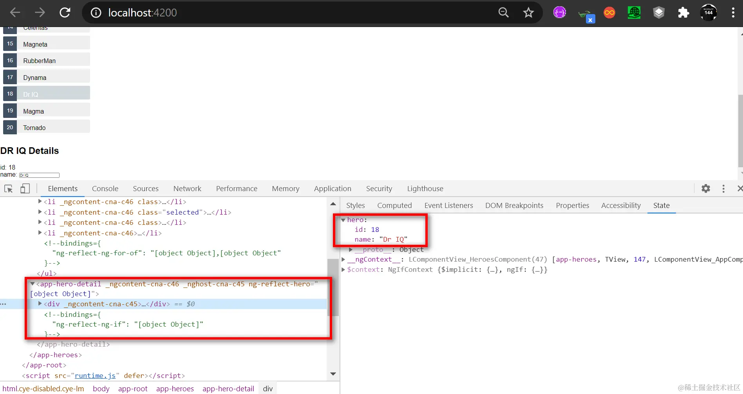Screen dimensions: 743x394
Task: Show the Styles sidebar pane
Action: click(x=355, y=206)
